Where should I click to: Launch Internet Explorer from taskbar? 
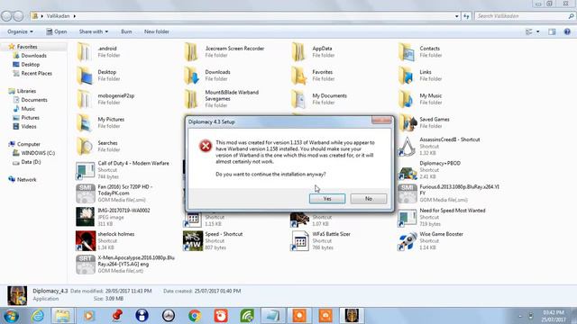pos(38,316)
